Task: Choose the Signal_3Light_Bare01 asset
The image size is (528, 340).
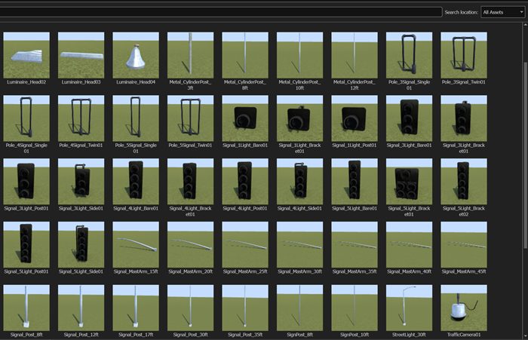Action: (409, 118)
